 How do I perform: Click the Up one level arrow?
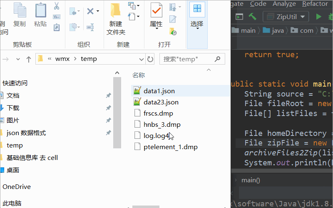tap(29, 59)
